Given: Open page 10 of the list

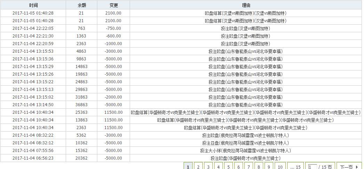Looking at the screenshot, I should point(280,167).
